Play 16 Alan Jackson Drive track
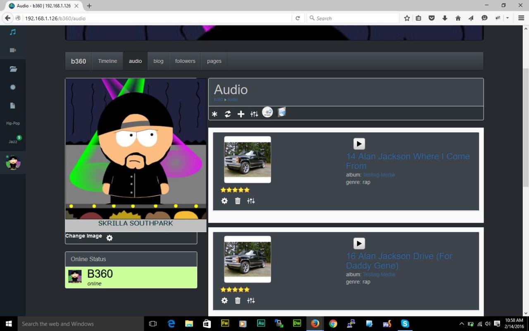 click(x=359, y=243)
